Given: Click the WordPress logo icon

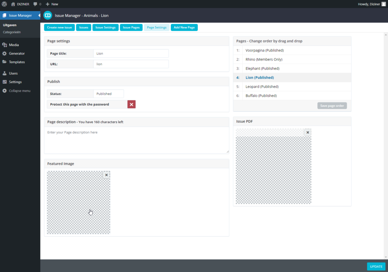Looking at the screenshot, I should (4, 4).
